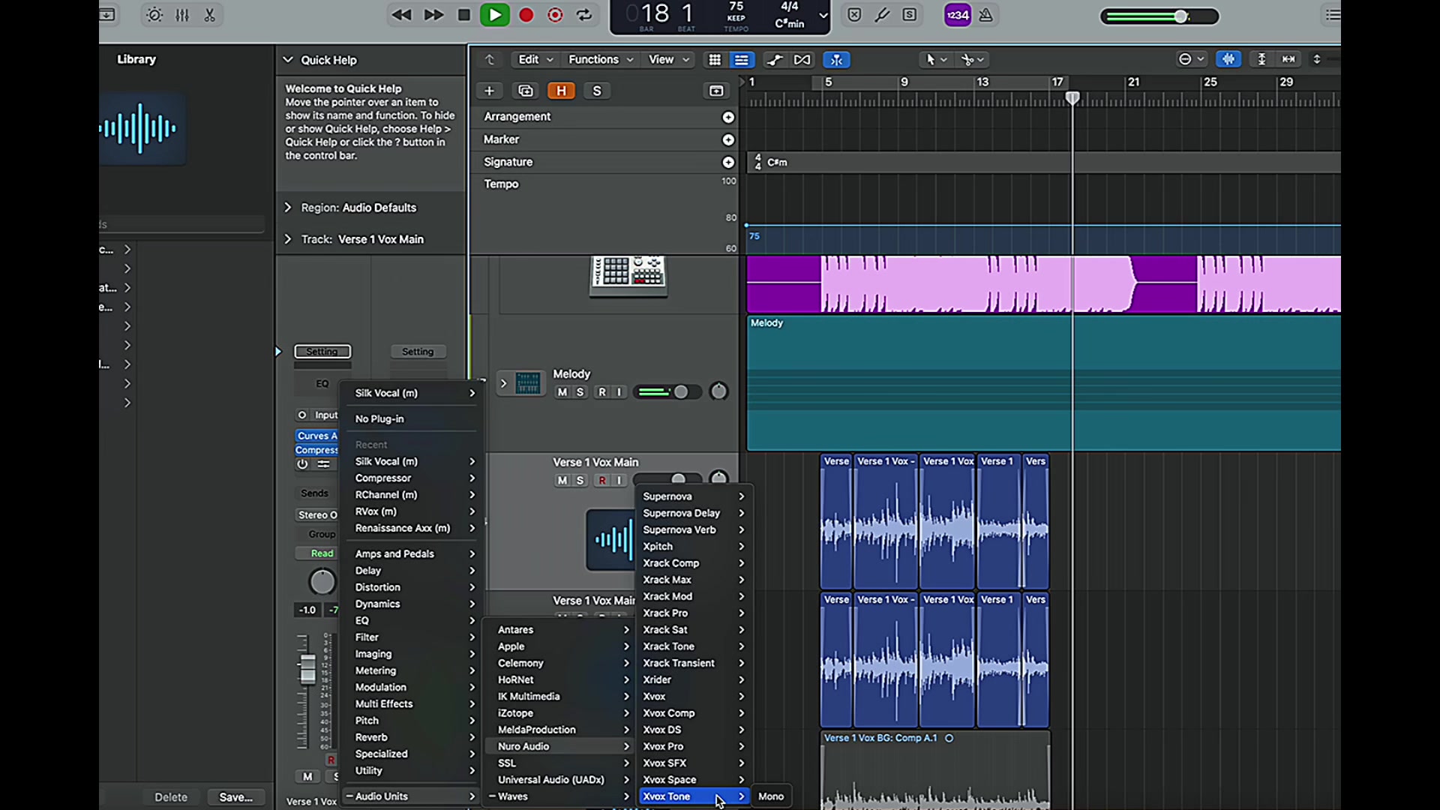The height and width of the screenshot is (810, 1440).
Task: Click the up-arrow icon left of Edit
Action: [x=490, y=60]
